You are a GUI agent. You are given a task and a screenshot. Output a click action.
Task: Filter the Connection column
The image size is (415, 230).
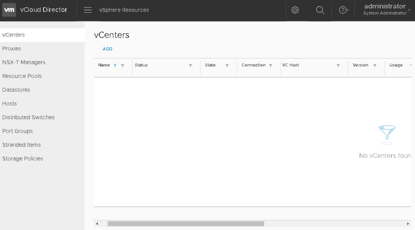click(271, 65)
